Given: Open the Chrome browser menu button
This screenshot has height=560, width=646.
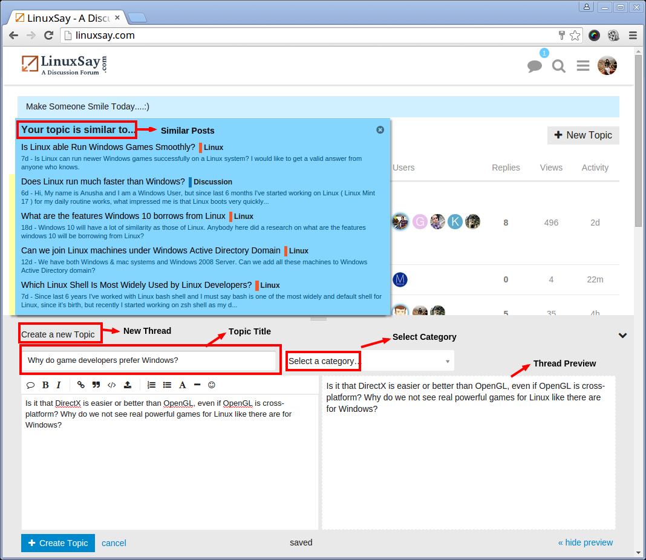Looking at the screenshot, I should coord(633,36).
